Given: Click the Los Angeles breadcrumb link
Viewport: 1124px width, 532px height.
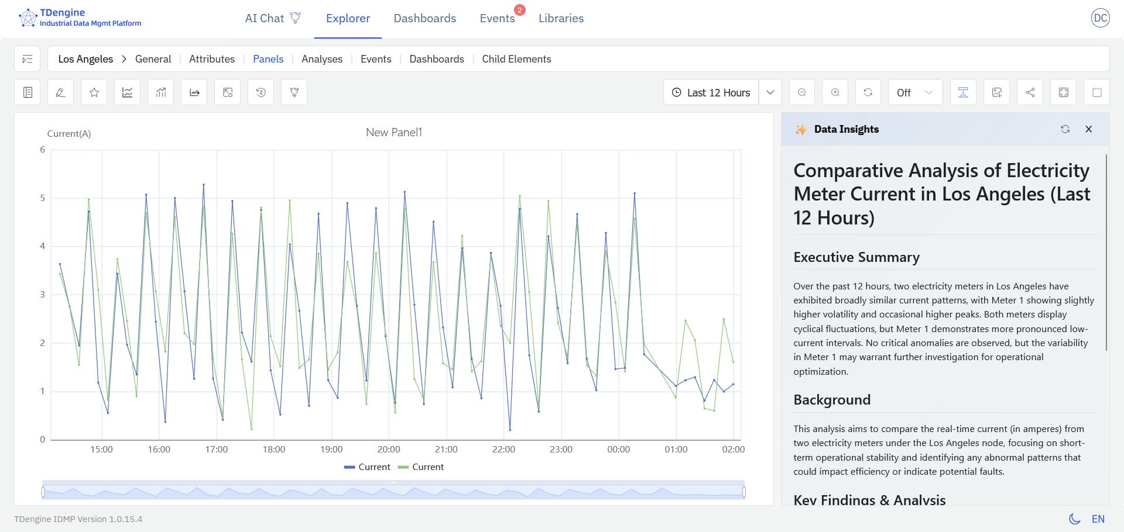Looking at the screenshot, I should click(85, 59).
